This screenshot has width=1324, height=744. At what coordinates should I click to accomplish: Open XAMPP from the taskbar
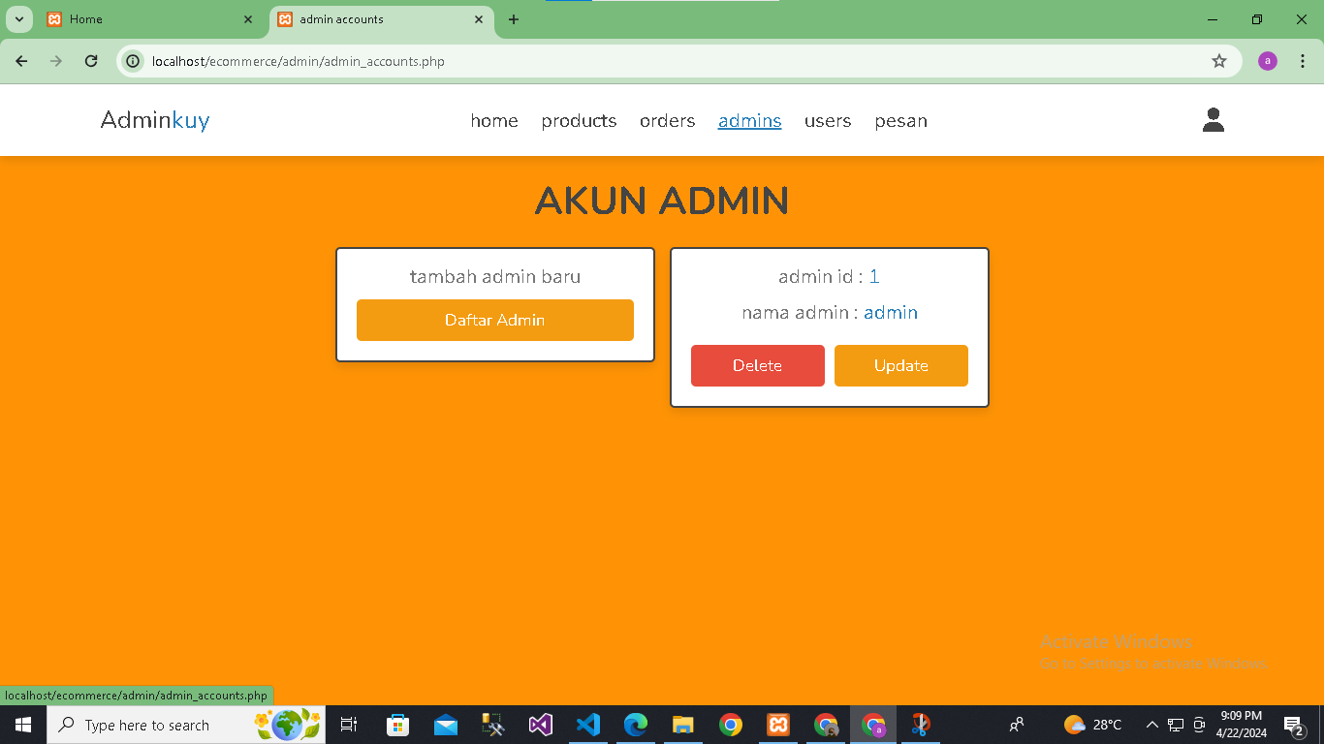pyautogui.click(x=778, y=725)
